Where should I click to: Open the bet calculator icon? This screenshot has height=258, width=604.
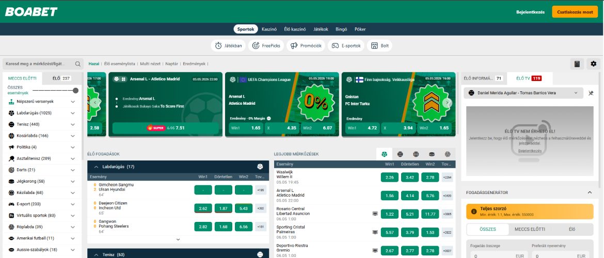577,64
